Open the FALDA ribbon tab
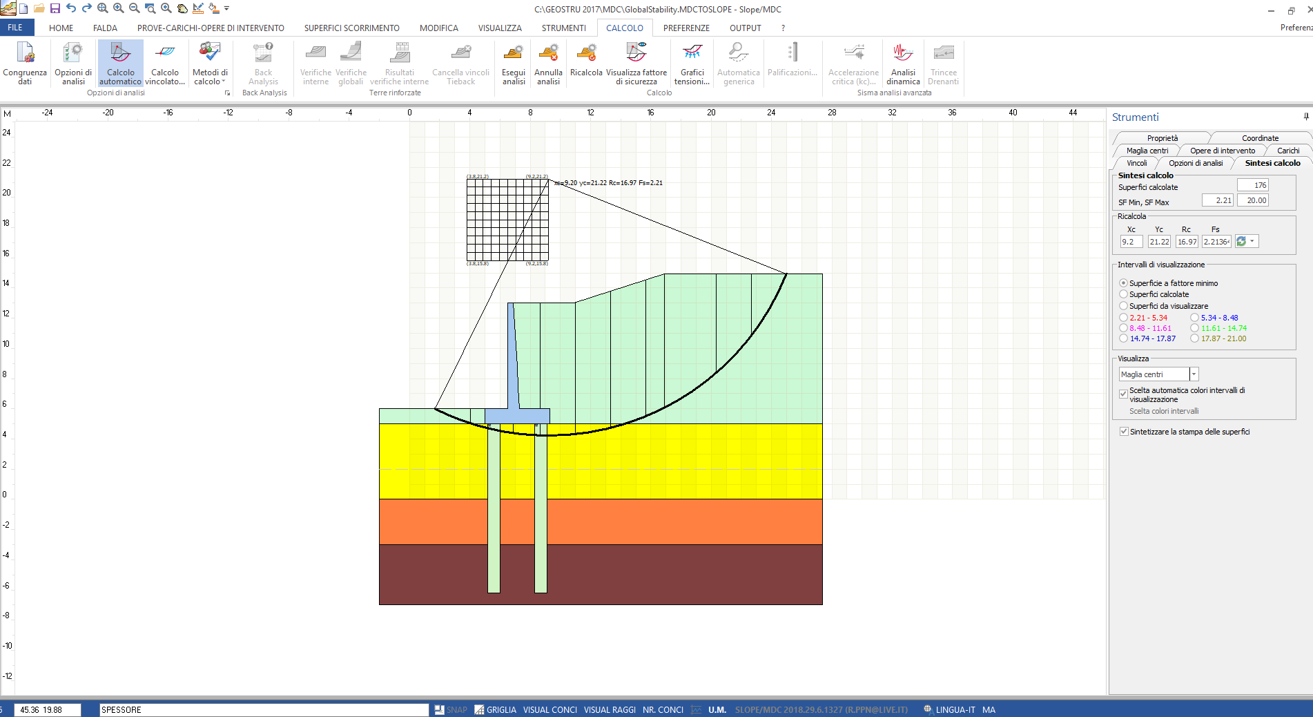 [x=105, y=28]
